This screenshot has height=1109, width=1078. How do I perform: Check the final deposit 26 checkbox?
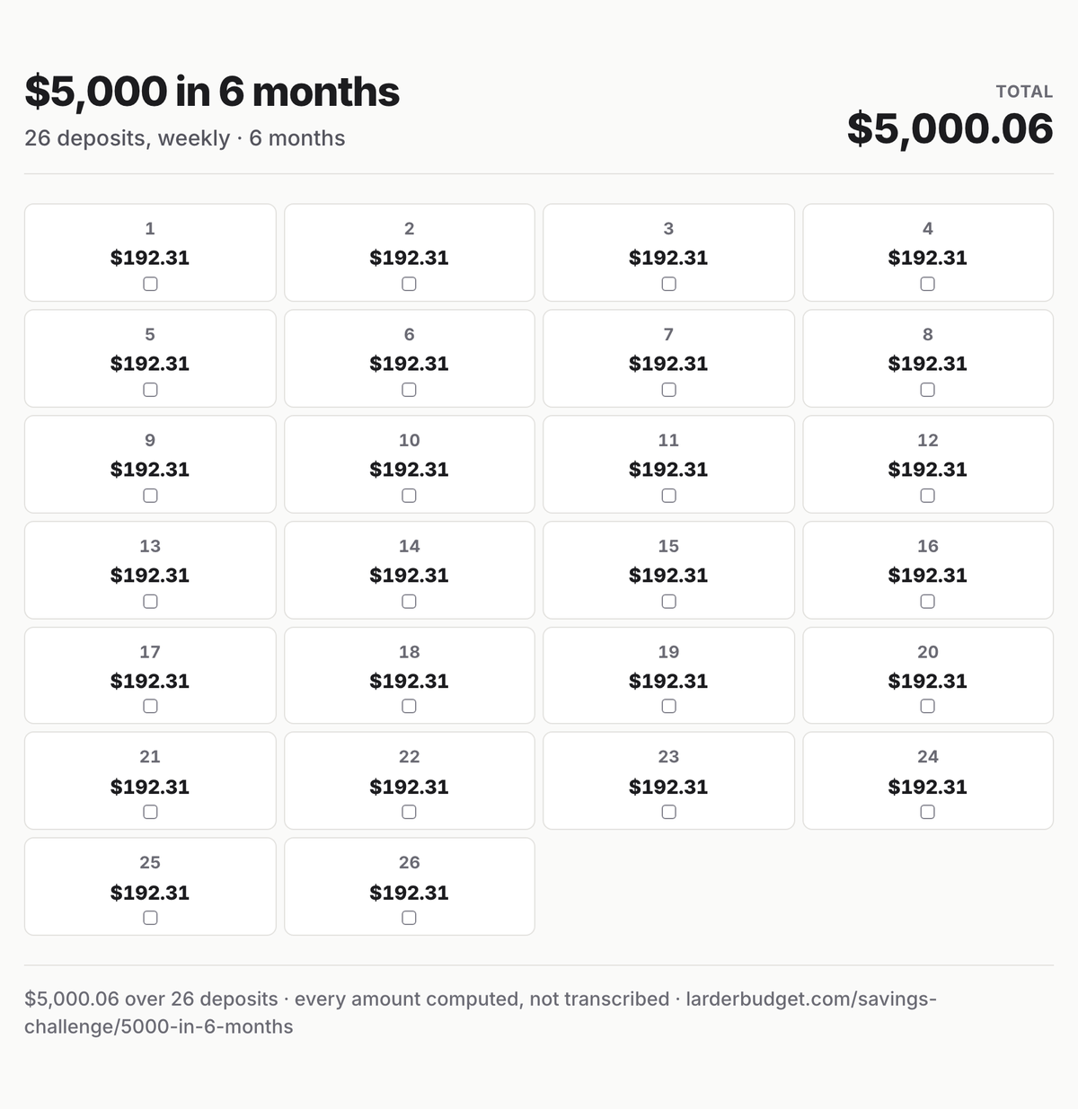409,918
